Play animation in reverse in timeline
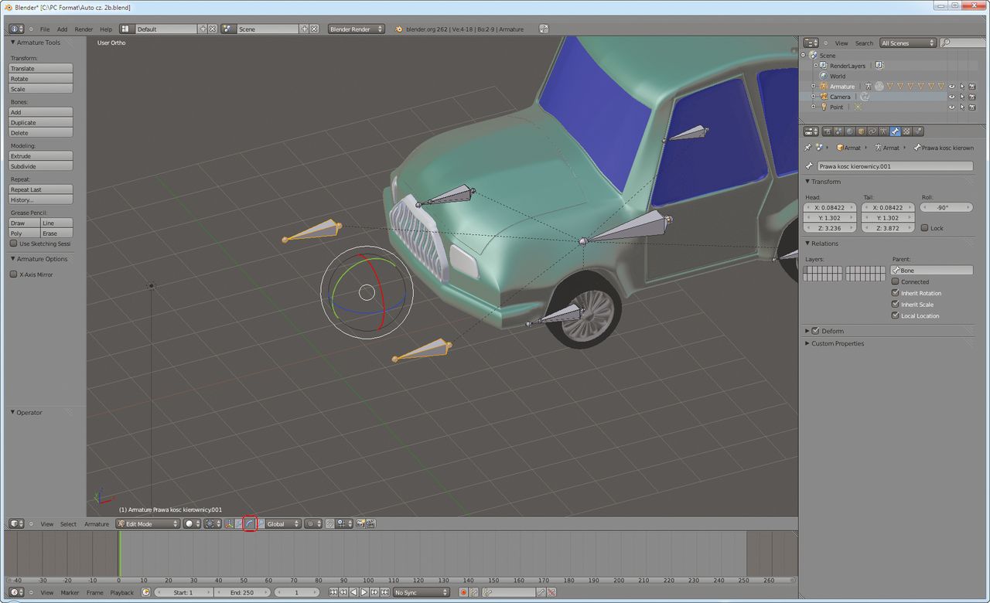 pos(353,592)
